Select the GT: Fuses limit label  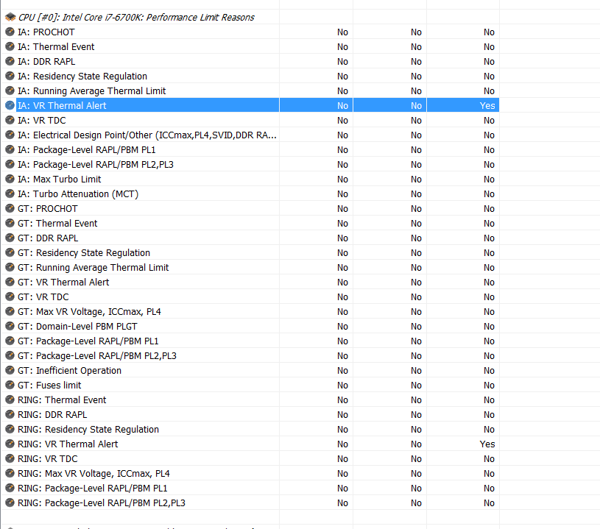point(49,386)
